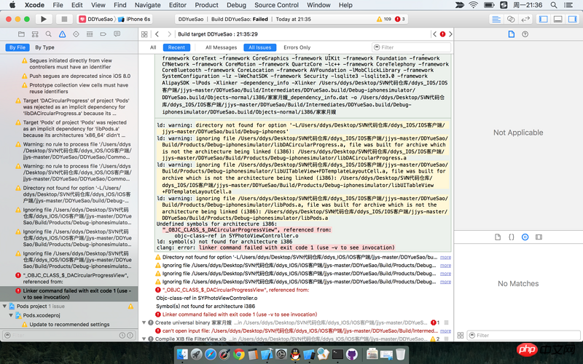Show the Code Snippet library
Screen dimensions: 583x364
(x=512, y=237)
